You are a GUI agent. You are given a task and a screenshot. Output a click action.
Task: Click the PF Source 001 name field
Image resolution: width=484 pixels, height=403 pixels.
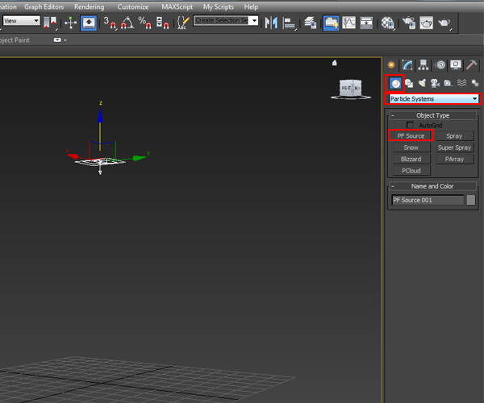click(x=428, y=200)
